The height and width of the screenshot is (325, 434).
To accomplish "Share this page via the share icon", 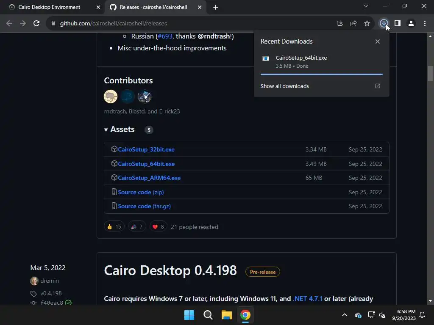I will click(x=353, y=24).
